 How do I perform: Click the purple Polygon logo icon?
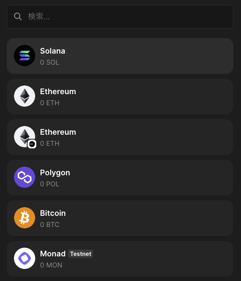pyautogui.click(x=25, y=177)
